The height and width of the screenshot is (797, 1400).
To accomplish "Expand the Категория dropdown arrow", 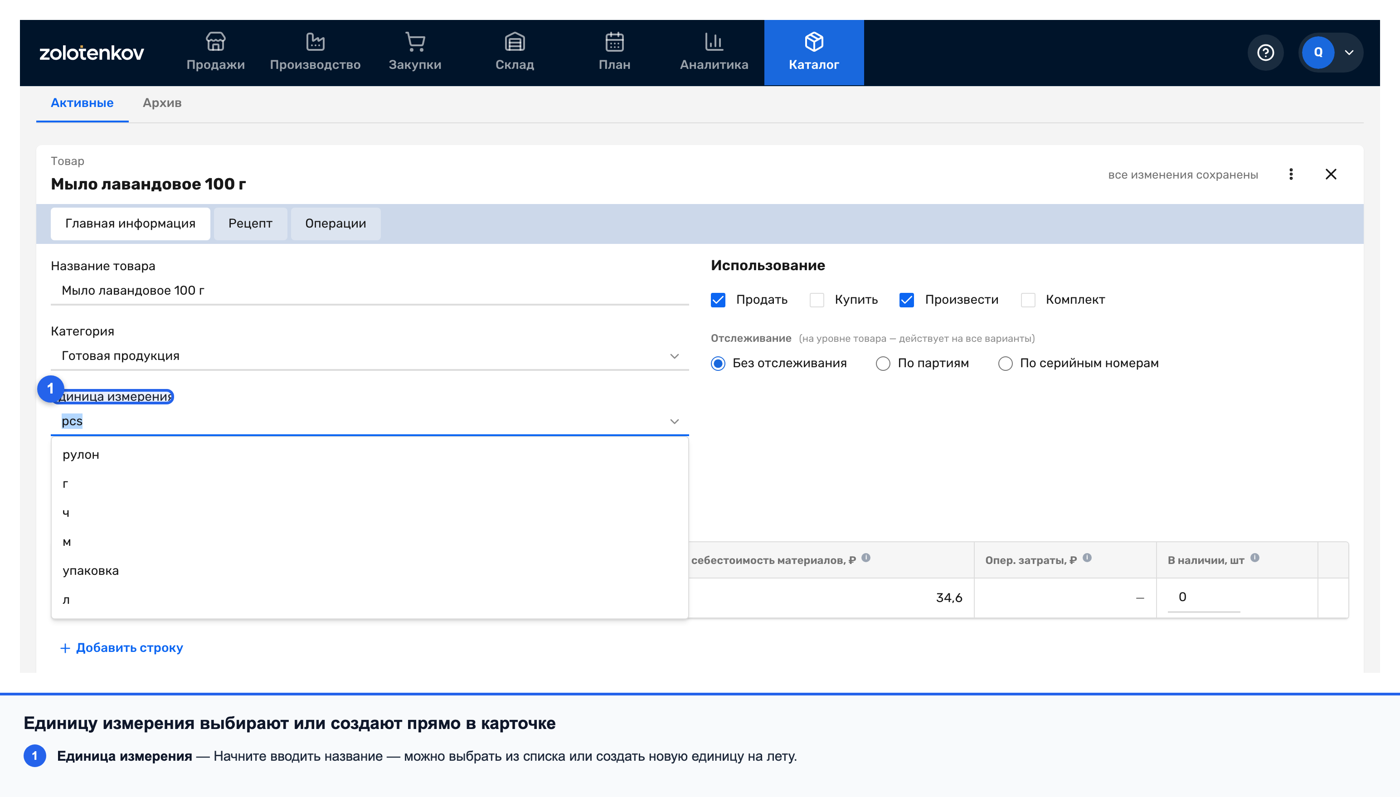I will [x=674, y=356].
